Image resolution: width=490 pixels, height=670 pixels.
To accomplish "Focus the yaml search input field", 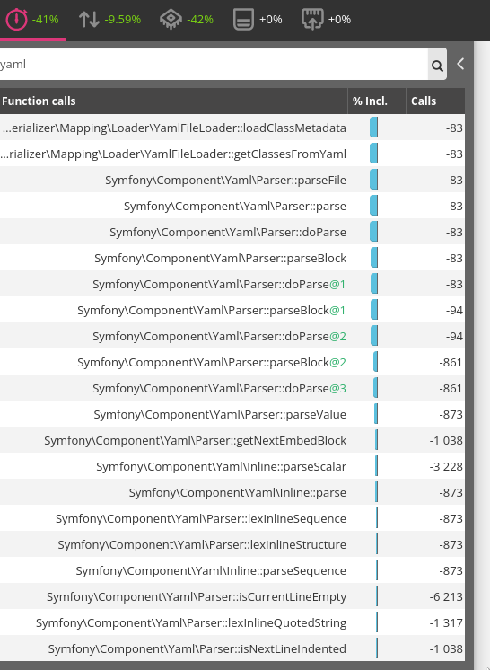I will 214,64.
